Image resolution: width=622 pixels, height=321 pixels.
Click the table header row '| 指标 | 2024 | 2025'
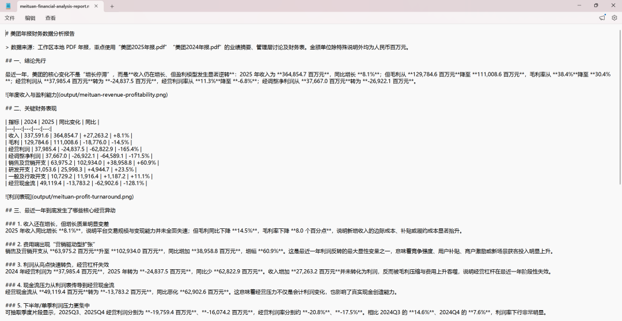click(x=52, y=122)
